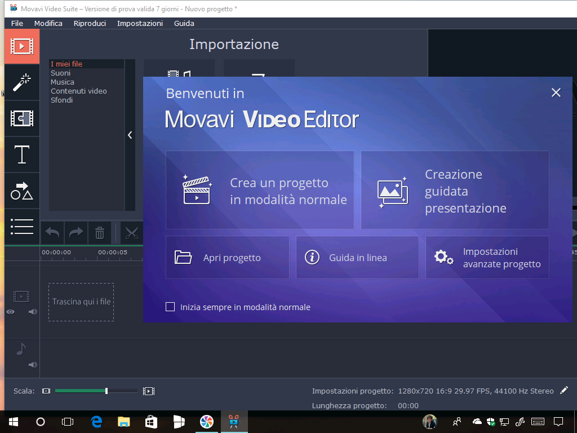Open Cortana search circle
This screenshot has width=577, height=433.
coord(41,422)
